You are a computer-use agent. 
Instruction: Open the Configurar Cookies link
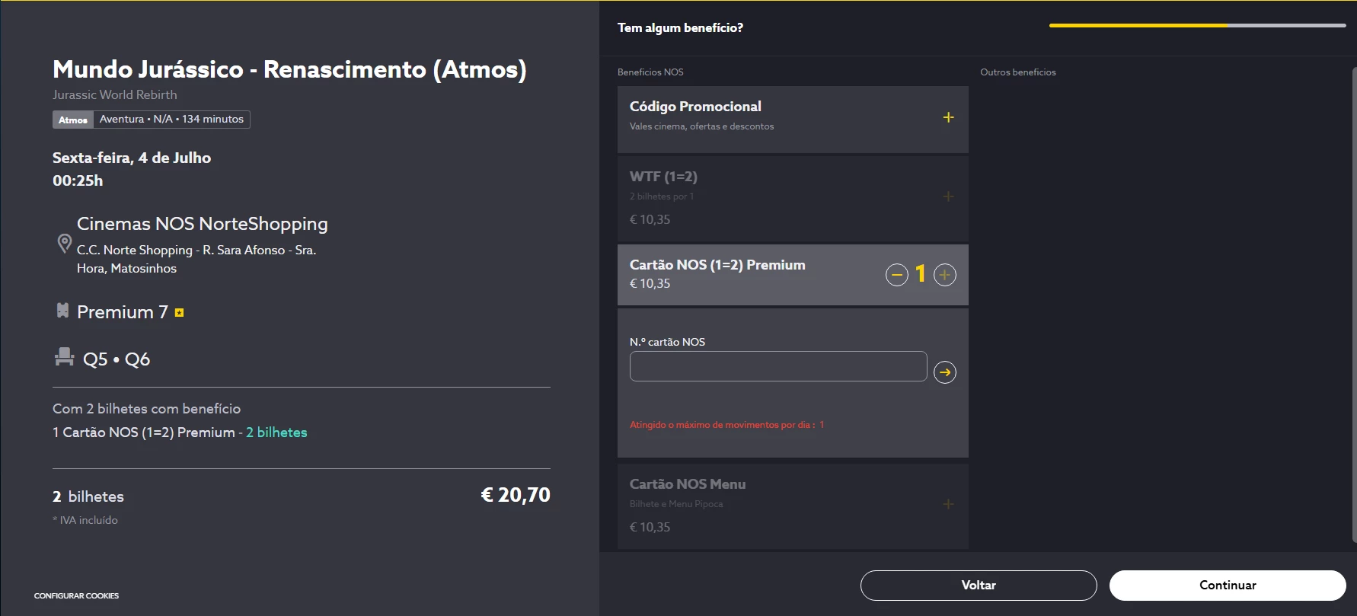[x=76, y=595]
